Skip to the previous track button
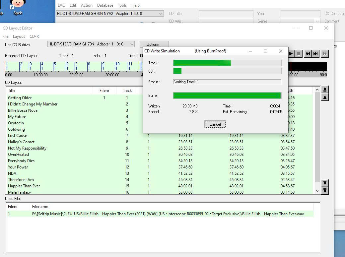 (308, 54)
